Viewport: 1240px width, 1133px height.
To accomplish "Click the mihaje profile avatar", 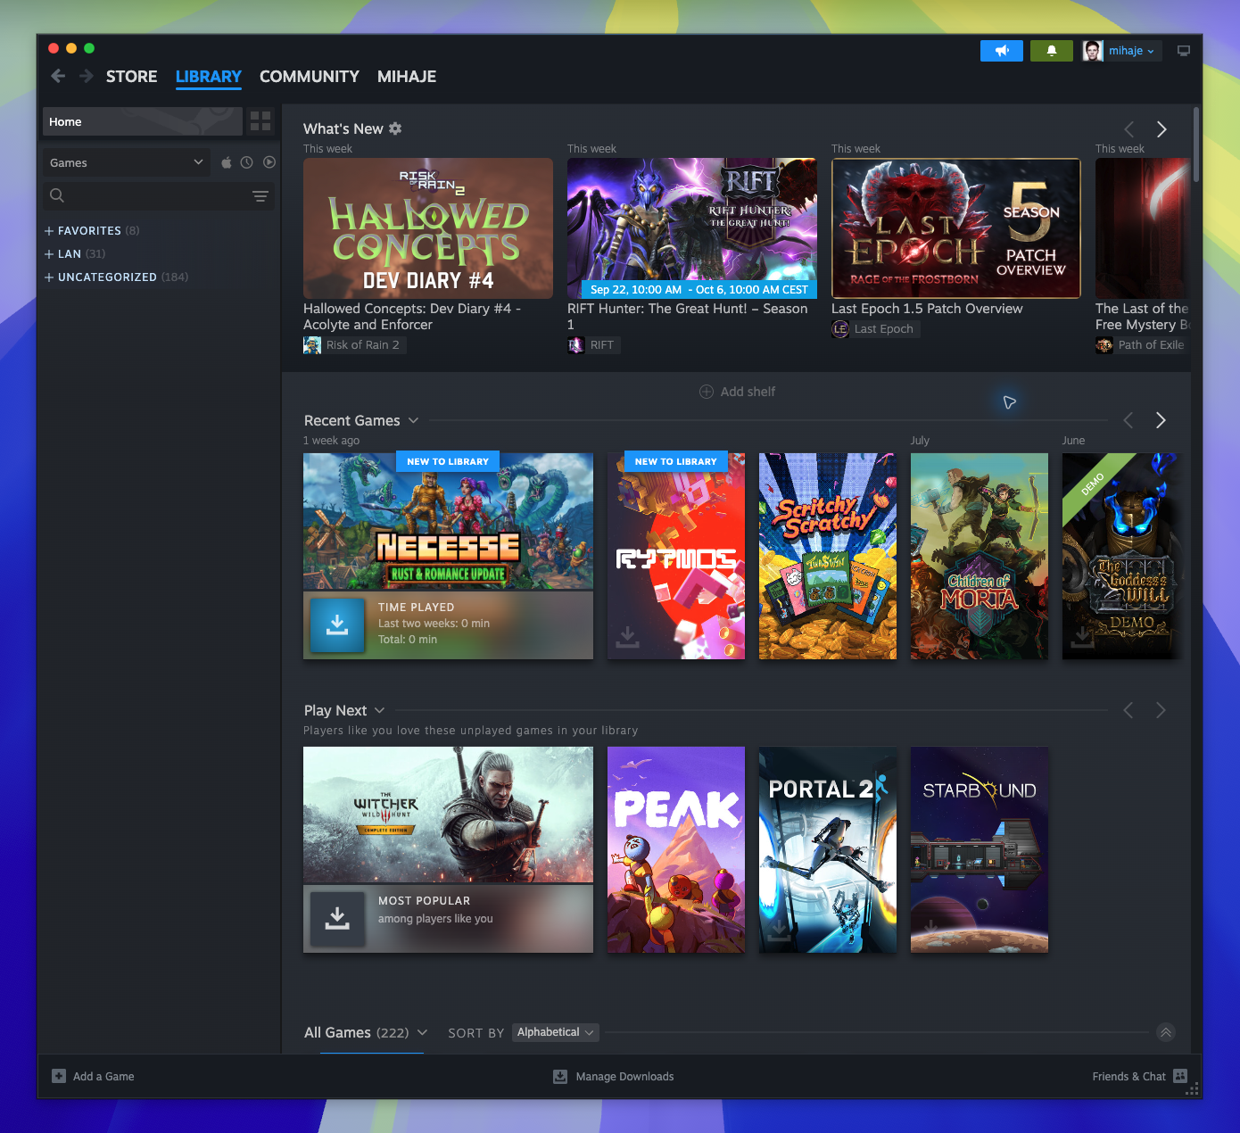I will click(1093, 51).
